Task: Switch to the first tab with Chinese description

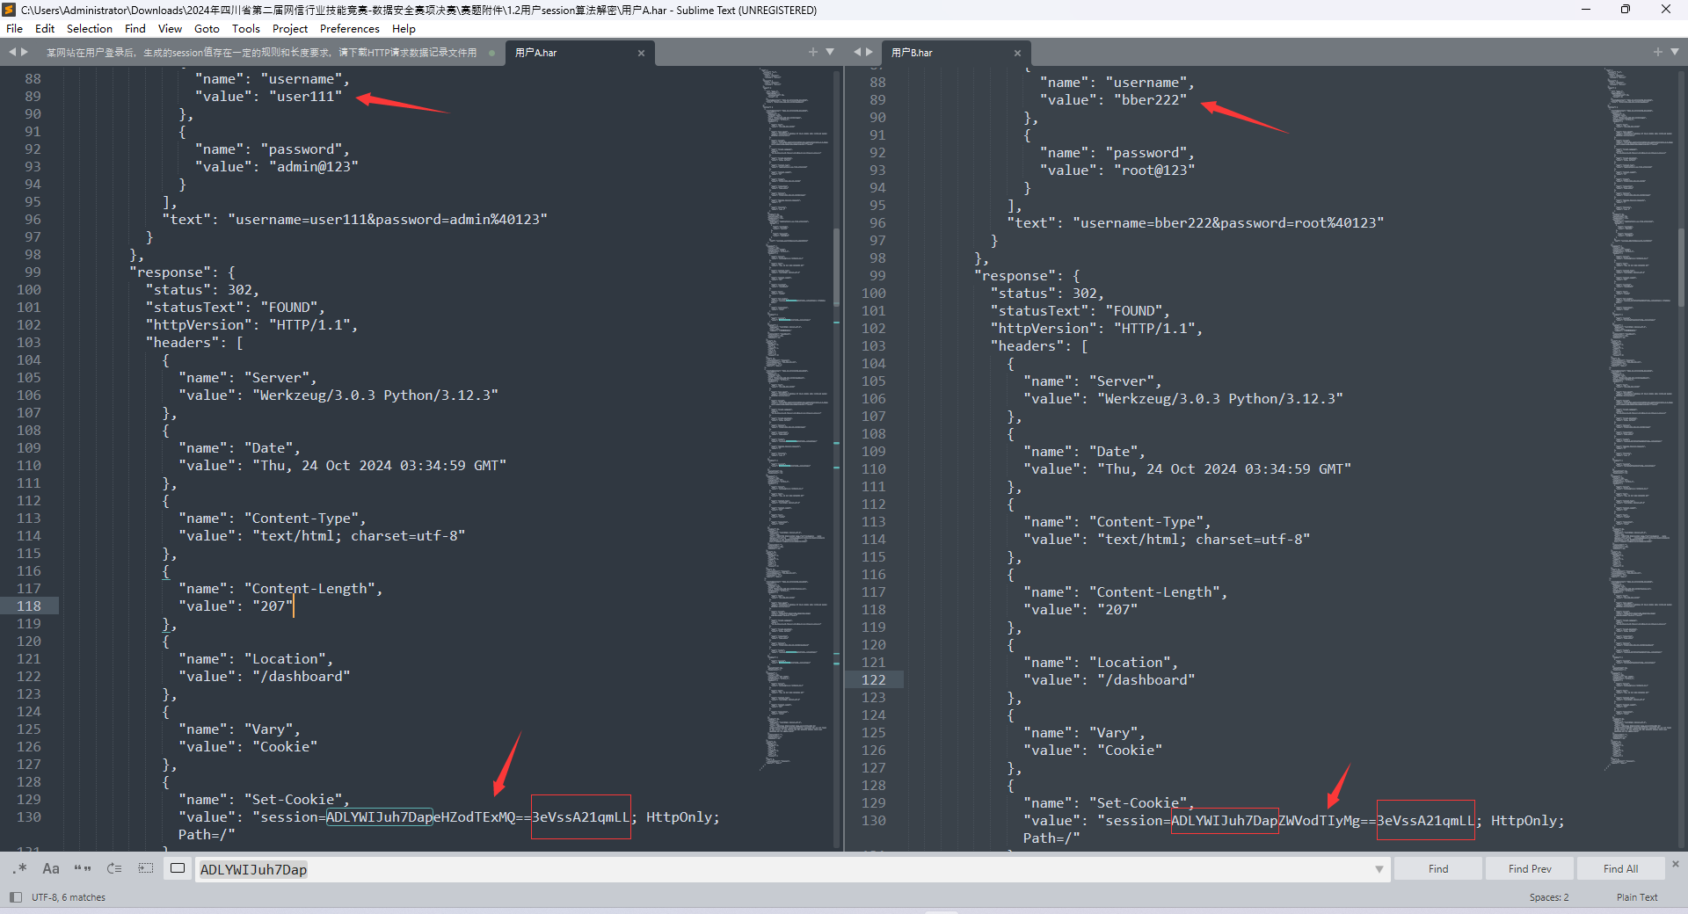Action: point(262,53)
